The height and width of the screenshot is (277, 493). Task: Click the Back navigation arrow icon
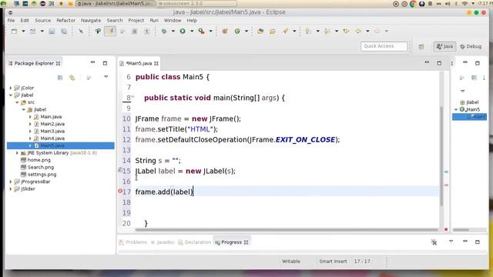[358, 31]
